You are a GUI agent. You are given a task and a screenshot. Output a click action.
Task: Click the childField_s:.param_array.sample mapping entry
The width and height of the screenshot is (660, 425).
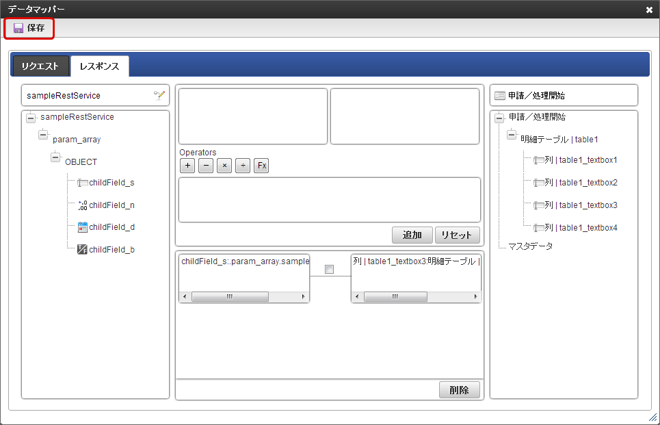(245, 261)
